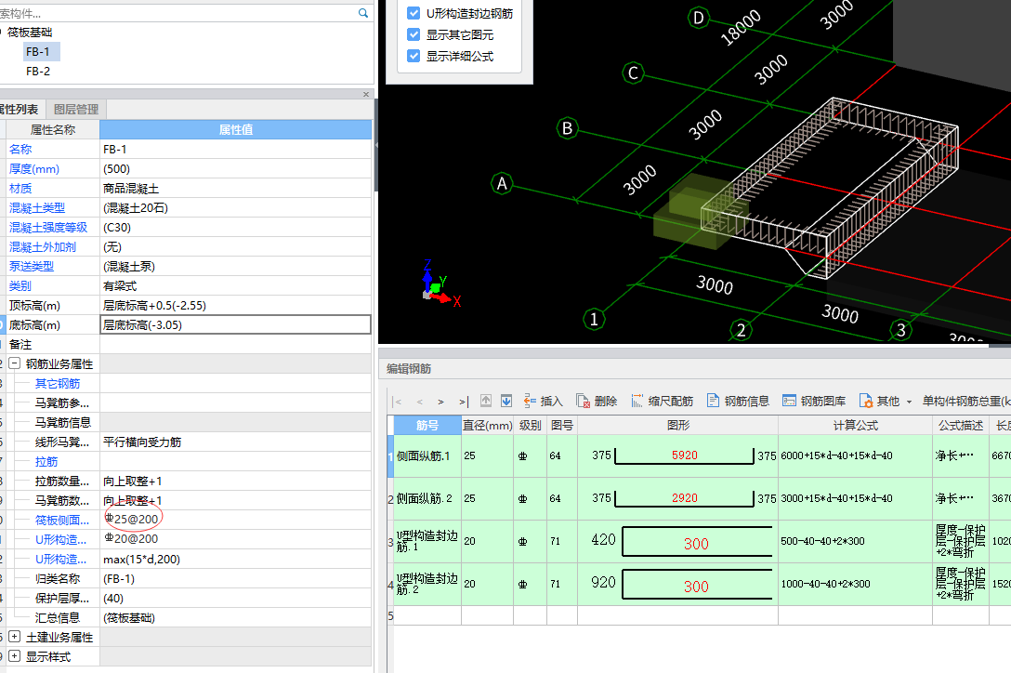Click 拉筋 property link
This screenshot has width=1011, height=673.
[46, 461]
